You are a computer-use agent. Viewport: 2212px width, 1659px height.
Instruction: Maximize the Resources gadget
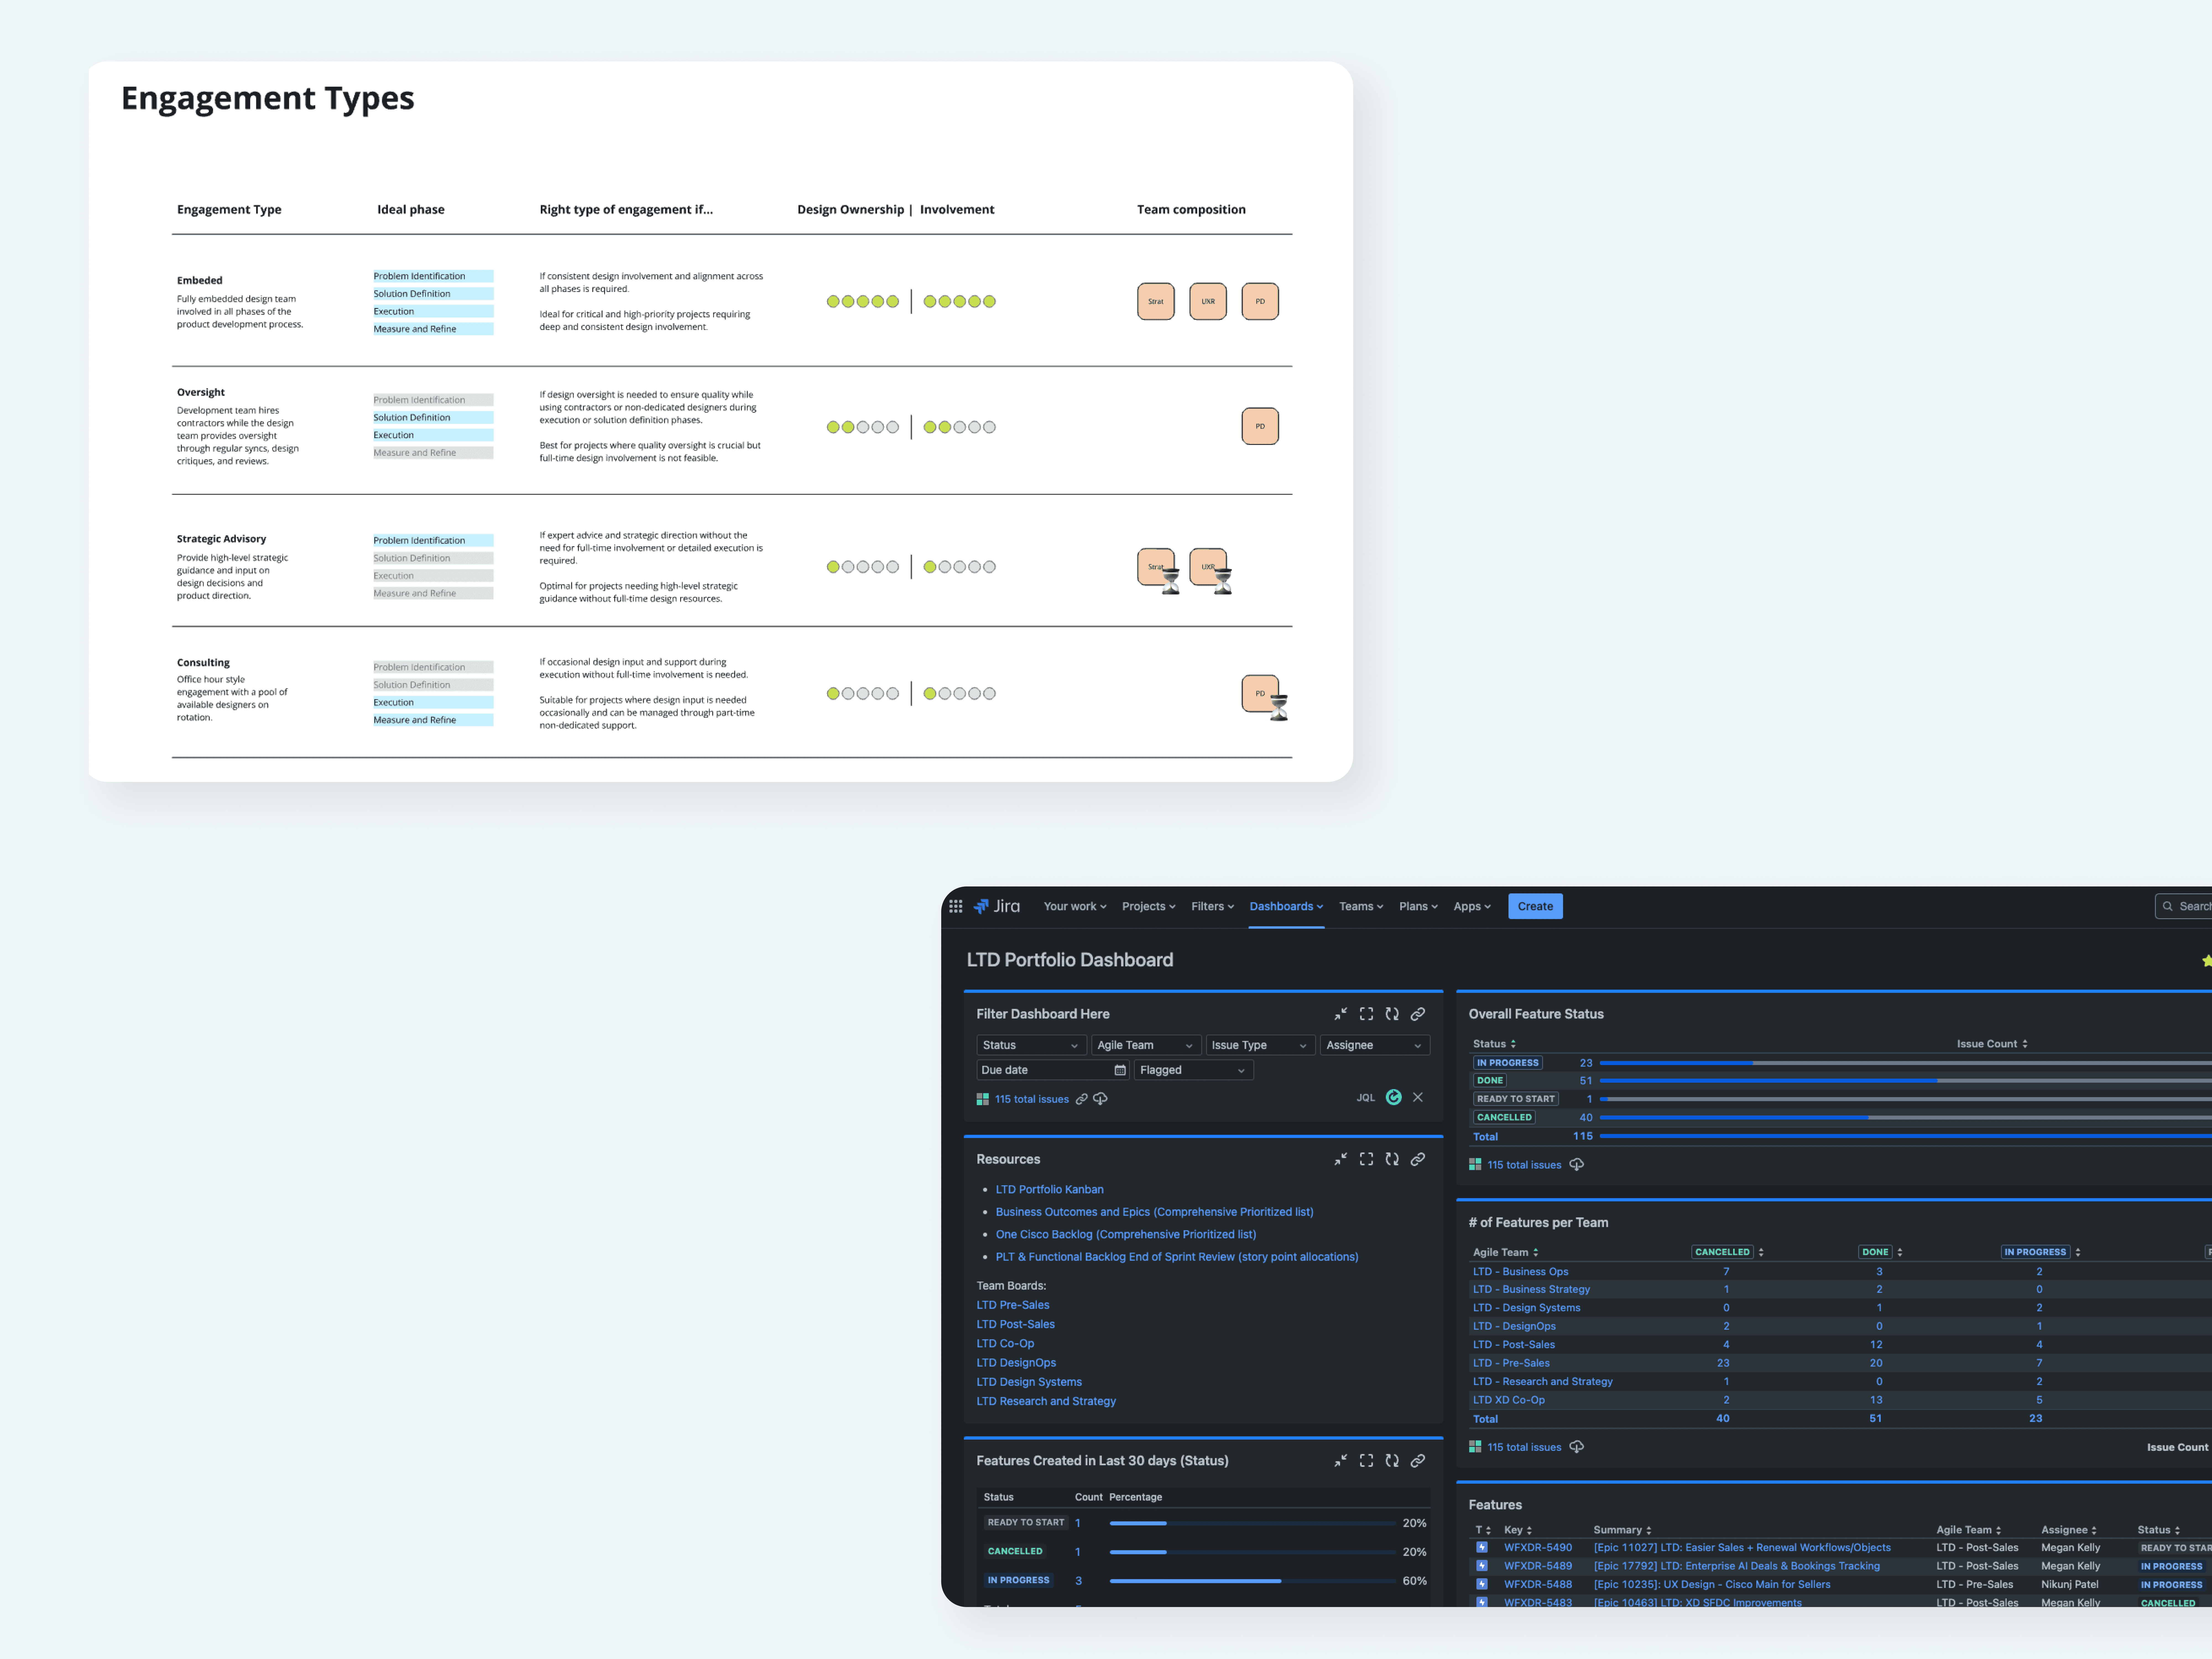click(1366, 1159)
